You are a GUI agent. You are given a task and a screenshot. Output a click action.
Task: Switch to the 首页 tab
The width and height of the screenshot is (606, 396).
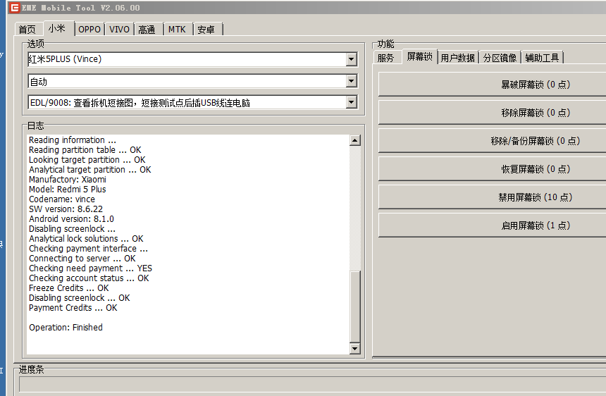[27, 30]
